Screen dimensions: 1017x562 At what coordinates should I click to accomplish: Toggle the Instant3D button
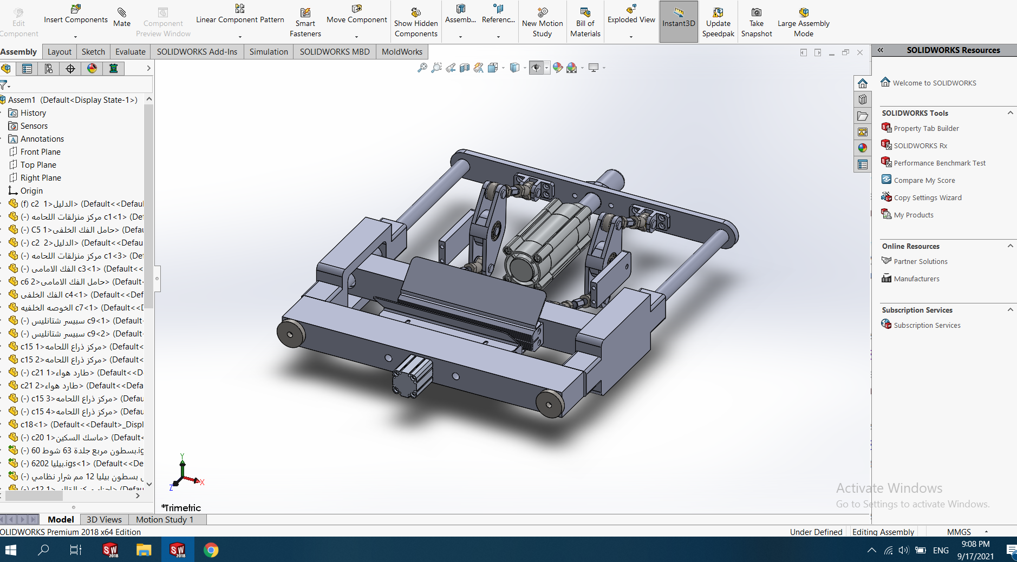click(x=678, y=22)
